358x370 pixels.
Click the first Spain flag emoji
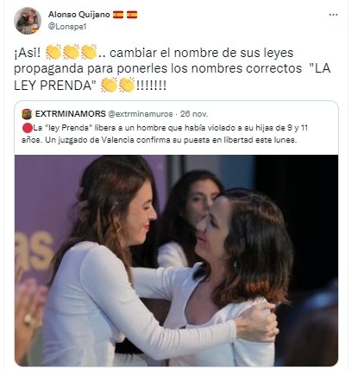pyautogui.click(x=118, y=15)
